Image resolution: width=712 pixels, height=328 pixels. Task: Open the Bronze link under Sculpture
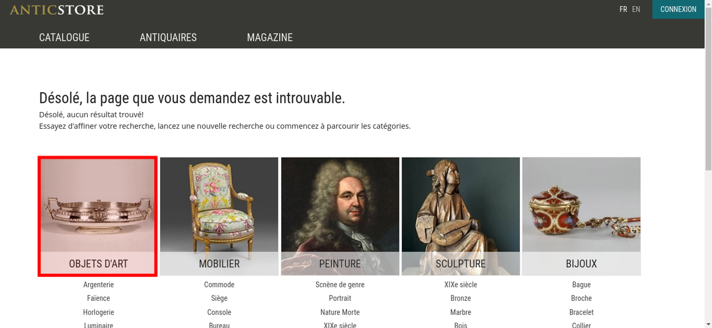[461, 298]
